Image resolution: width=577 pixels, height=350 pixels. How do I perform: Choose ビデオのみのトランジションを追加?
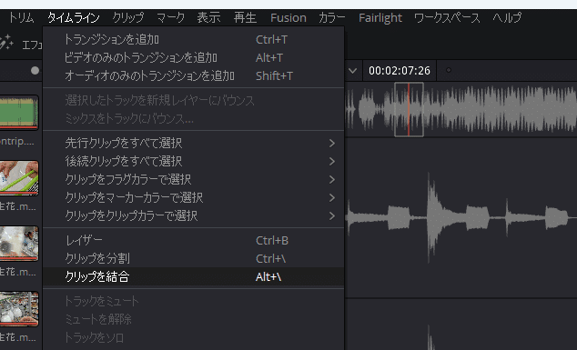[x=194, y=57]
